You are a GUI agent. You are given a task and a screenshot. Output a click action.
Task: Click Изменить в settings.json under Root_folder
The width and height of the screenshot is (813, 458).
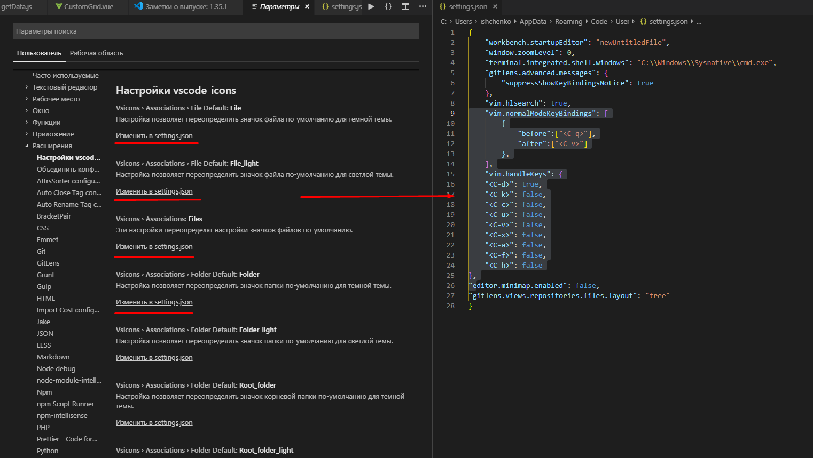[154, 422]
